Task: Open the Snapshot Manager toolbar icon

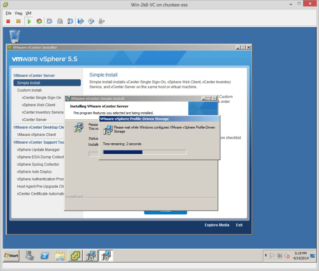Action: coord(70,21)
